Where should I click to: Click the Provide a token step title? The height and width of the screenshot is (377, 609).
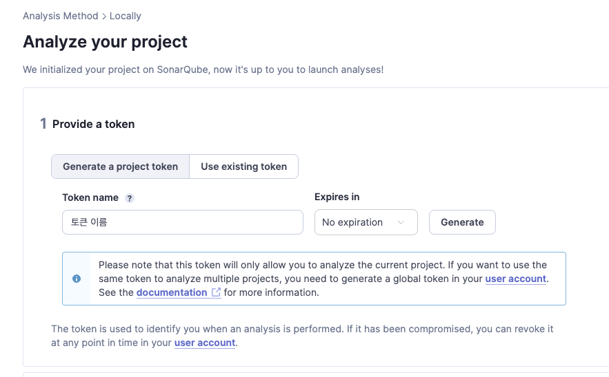(94, 125)
